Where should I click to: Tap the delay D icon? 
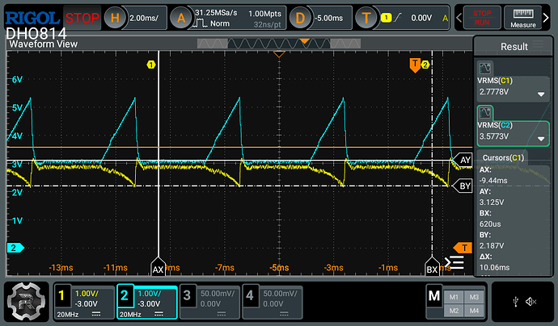point(300,17)
